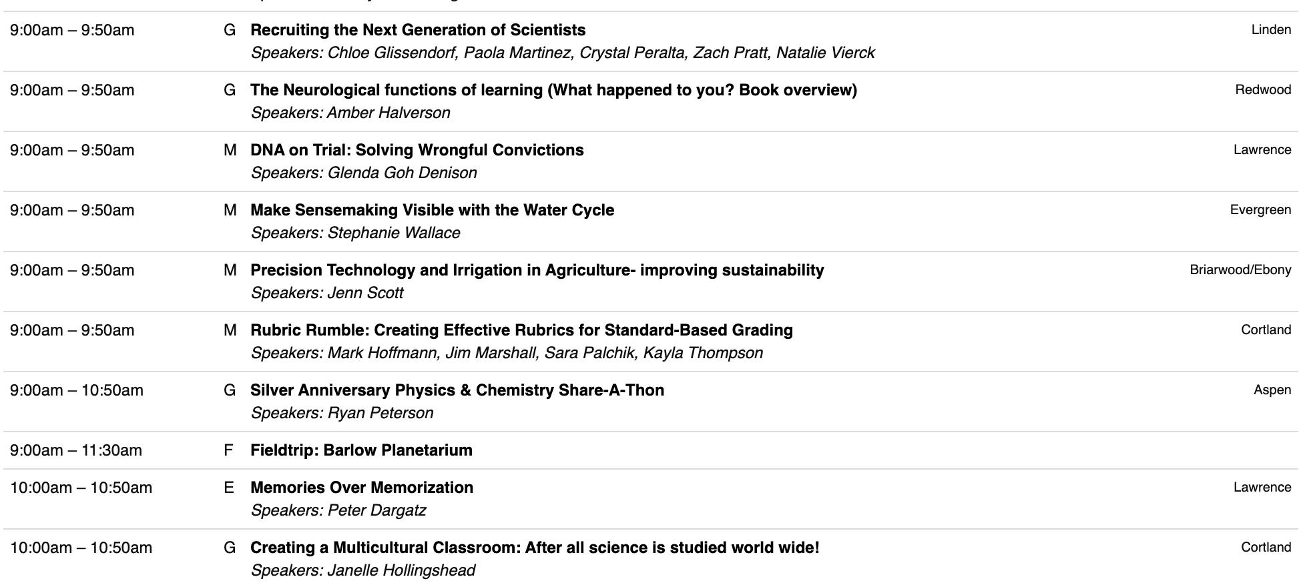Click the 9:00am – 11:30am time slot

[76, 450]
